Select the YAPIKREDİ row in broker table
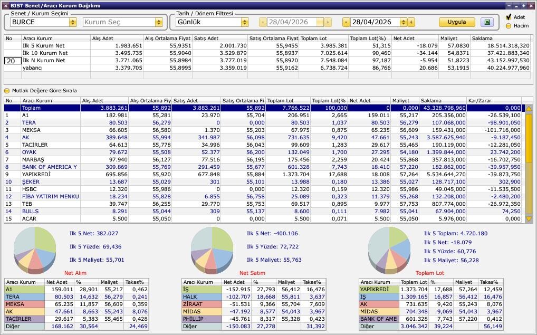 point(263,174)
